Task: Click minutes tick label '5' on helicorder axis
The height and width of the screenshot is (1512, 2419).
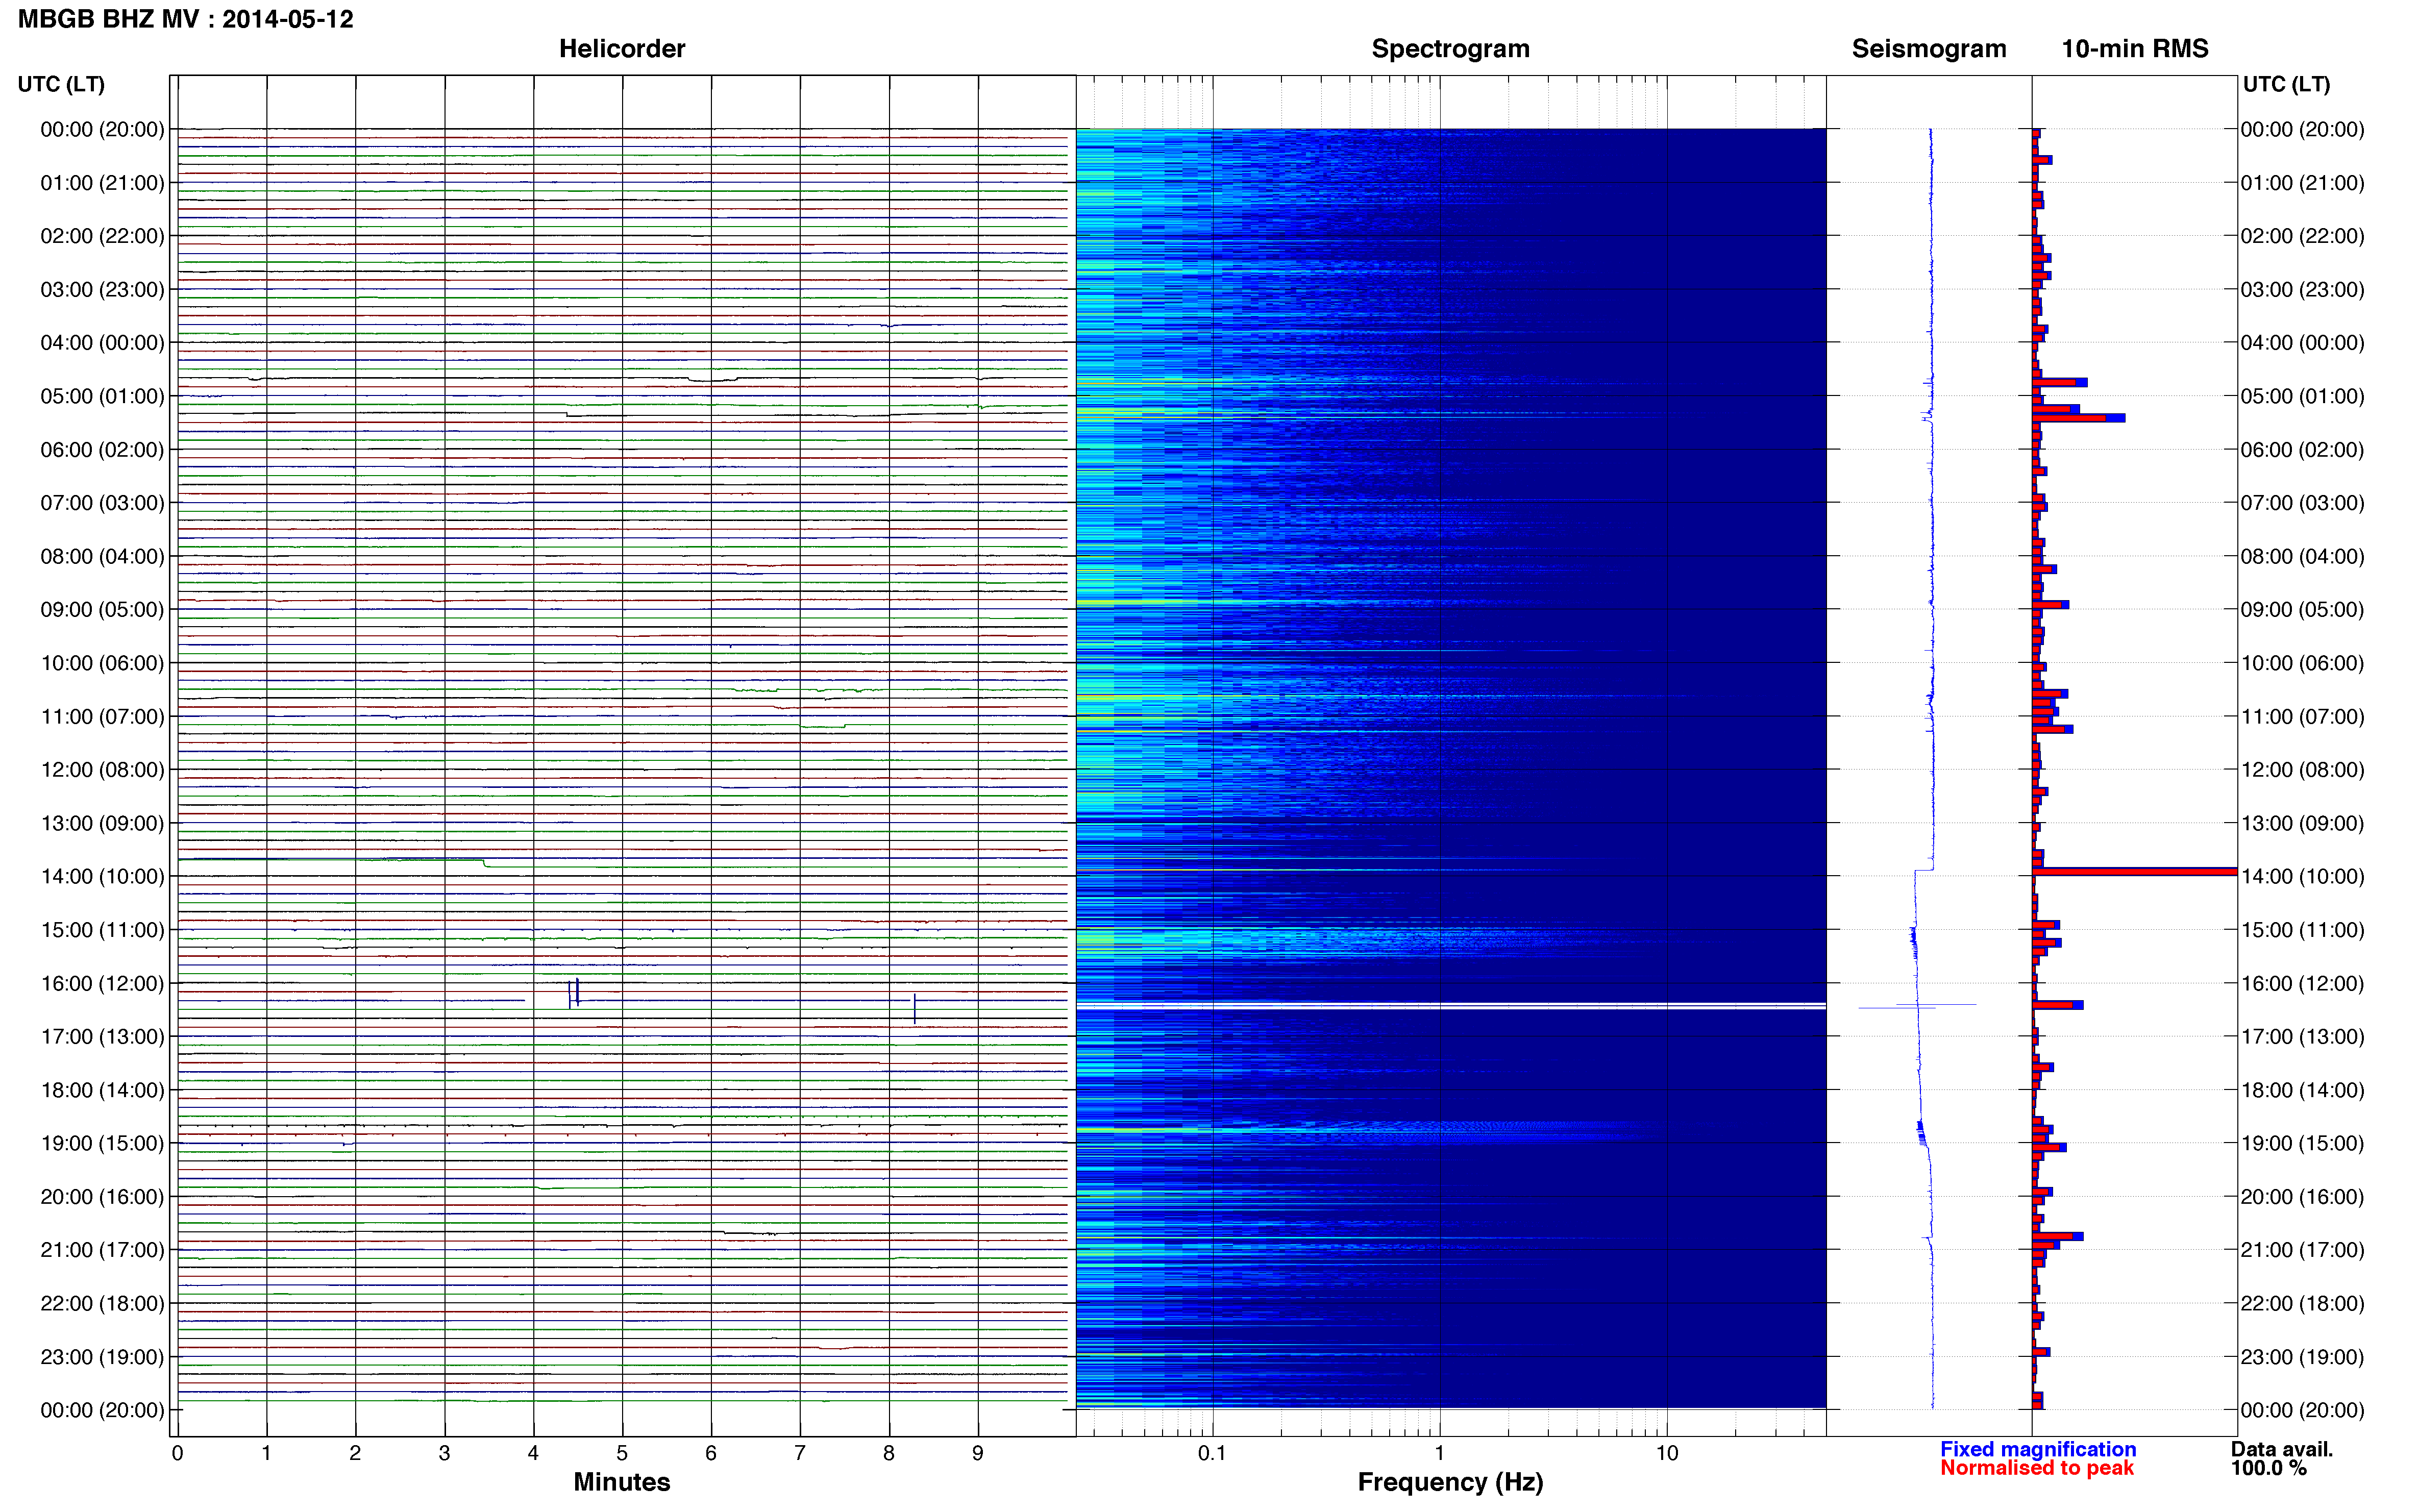Action: tap(622, 1453)
